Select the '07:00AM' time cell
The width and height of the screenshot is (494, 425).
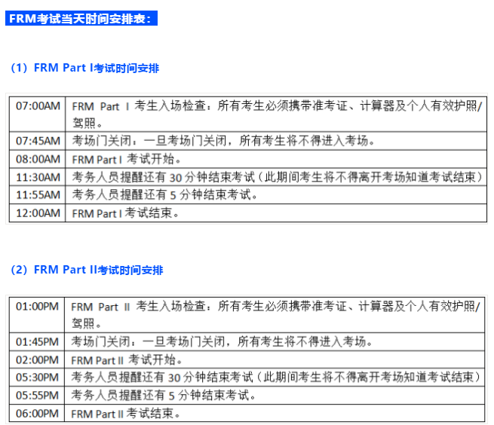[x=38, y=115]
